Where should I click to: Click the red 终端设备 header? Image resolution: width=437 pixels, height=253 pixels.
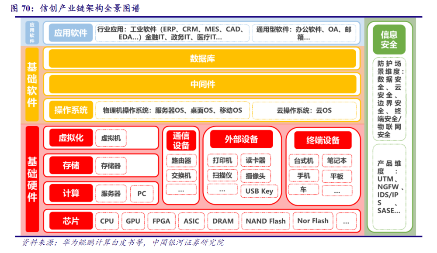pyautogui.click(x=323, y=140)
